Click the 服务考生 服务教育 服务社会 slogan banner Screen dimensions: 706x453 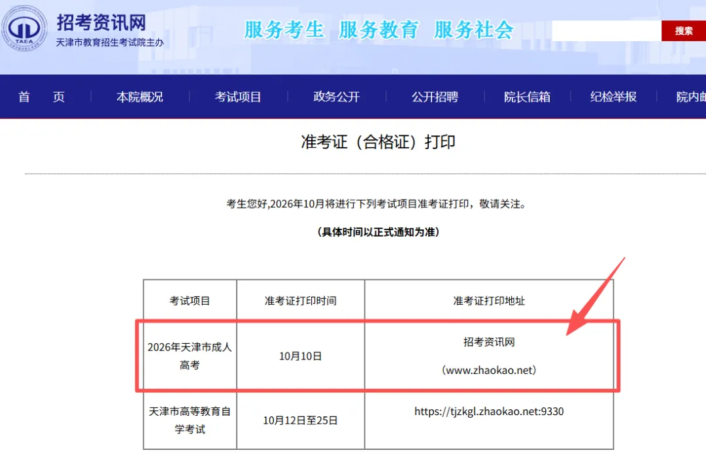click(378, 30)
